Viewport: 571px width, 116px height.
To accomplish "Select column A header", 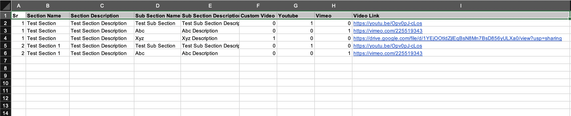I will click(19, 6).
